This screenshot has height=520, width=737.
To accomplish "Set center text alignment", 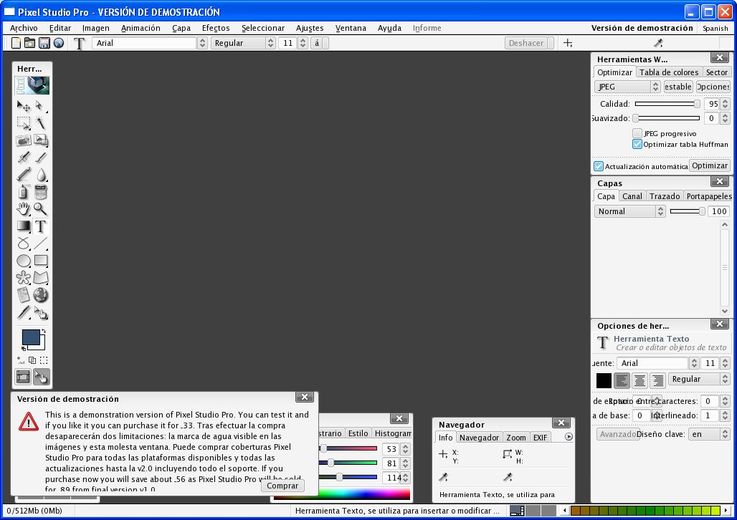I will point(639,380).
